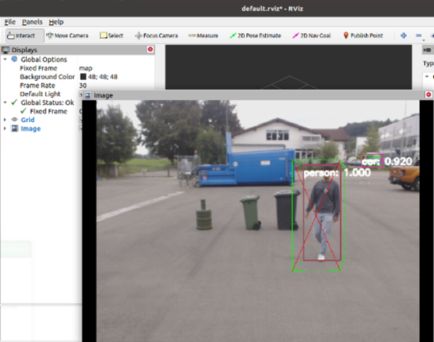Screen dimensions: 434x342
Task: Activate the Publish Point tool
Action: click(363, 35)
